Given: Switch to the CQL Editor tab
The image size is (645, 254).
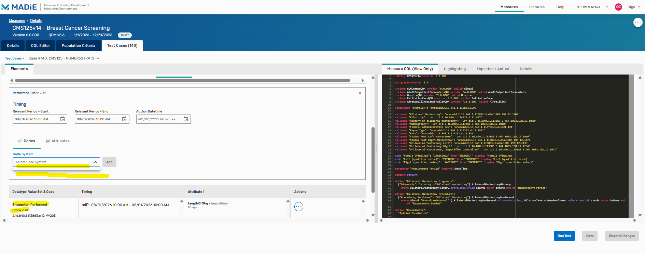Looking at the screenshot, I should click(x=40, y=45).
